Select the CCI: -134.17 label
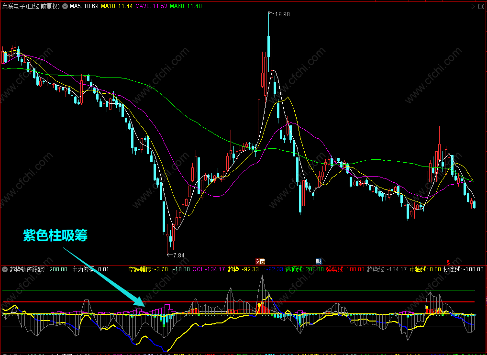 [209, 269]
